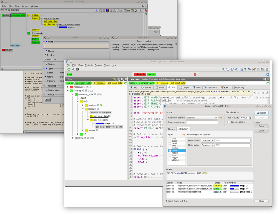Viewport: 278px width, 214px height.
Task: Open the Info panel gear settings icon
Action: [265, 79]
